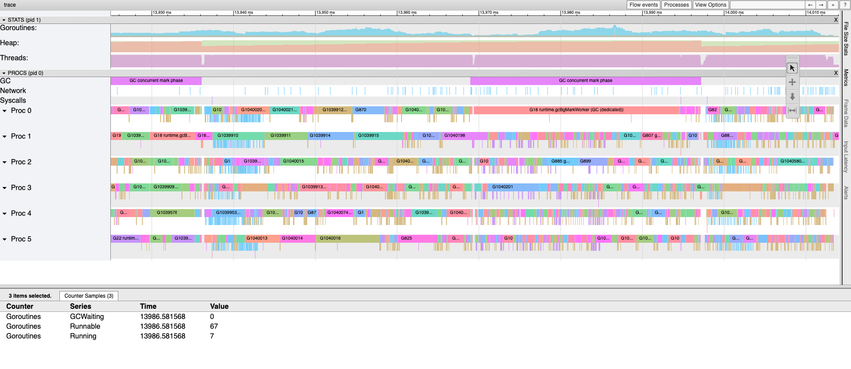Select the G18 runtime.gcBgMarkWorker dedicated slice
The image size is (851, 369).
coord(576,110)
